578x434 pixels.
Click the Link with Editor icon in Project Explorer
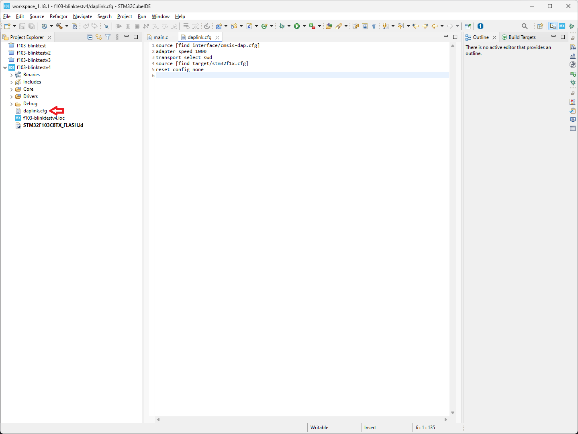[x=99, y=37]
